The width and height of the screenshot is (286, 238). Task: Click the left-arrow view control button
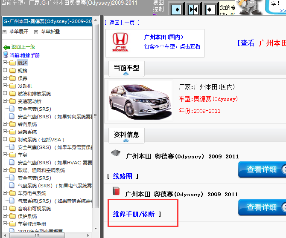[210, 9]
